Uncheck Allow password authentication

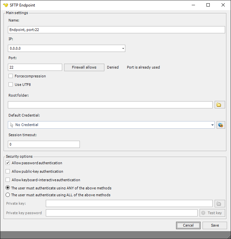tap(8, 163)
